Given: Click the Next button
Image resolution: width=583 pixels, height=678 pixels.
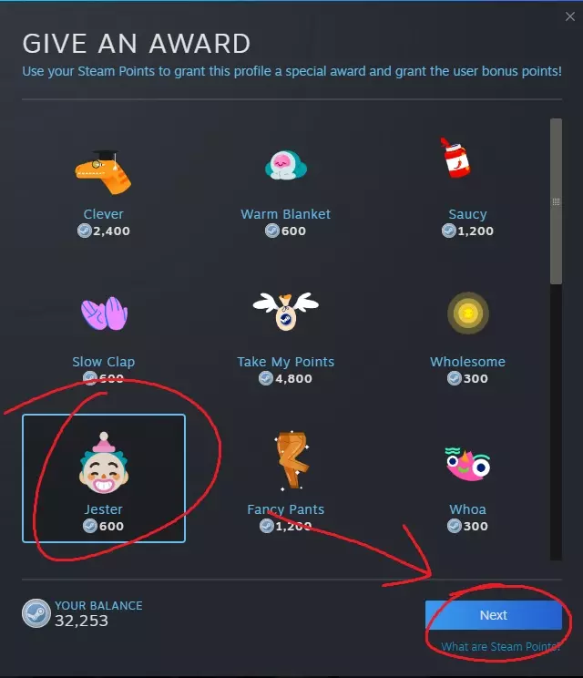Looking at the screenshot, I should click(x=494, y=615).
